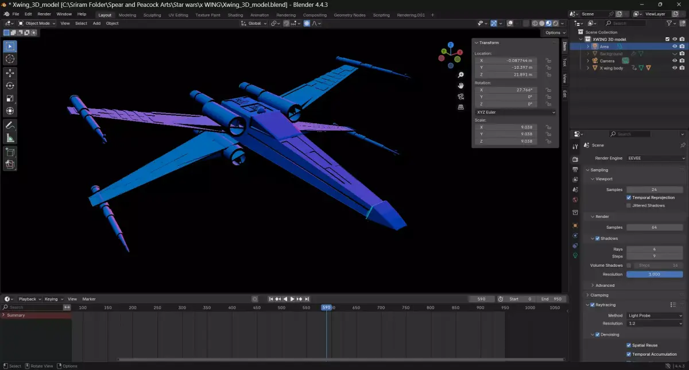Uncheck XWING 3D model collection checkbox

(667, 39)
